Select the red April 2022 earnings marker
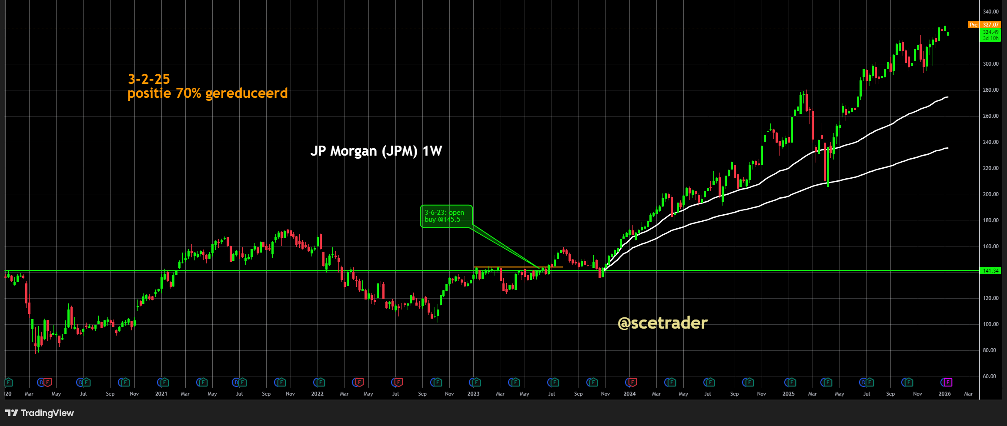1007x426 pixels. point(359,383)
